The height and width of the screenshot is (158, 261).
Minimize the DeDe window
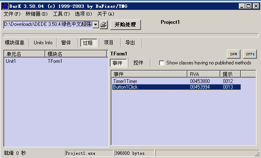[242, 6]
